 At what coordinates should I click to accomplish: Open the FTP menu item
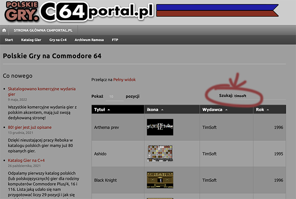115,40
